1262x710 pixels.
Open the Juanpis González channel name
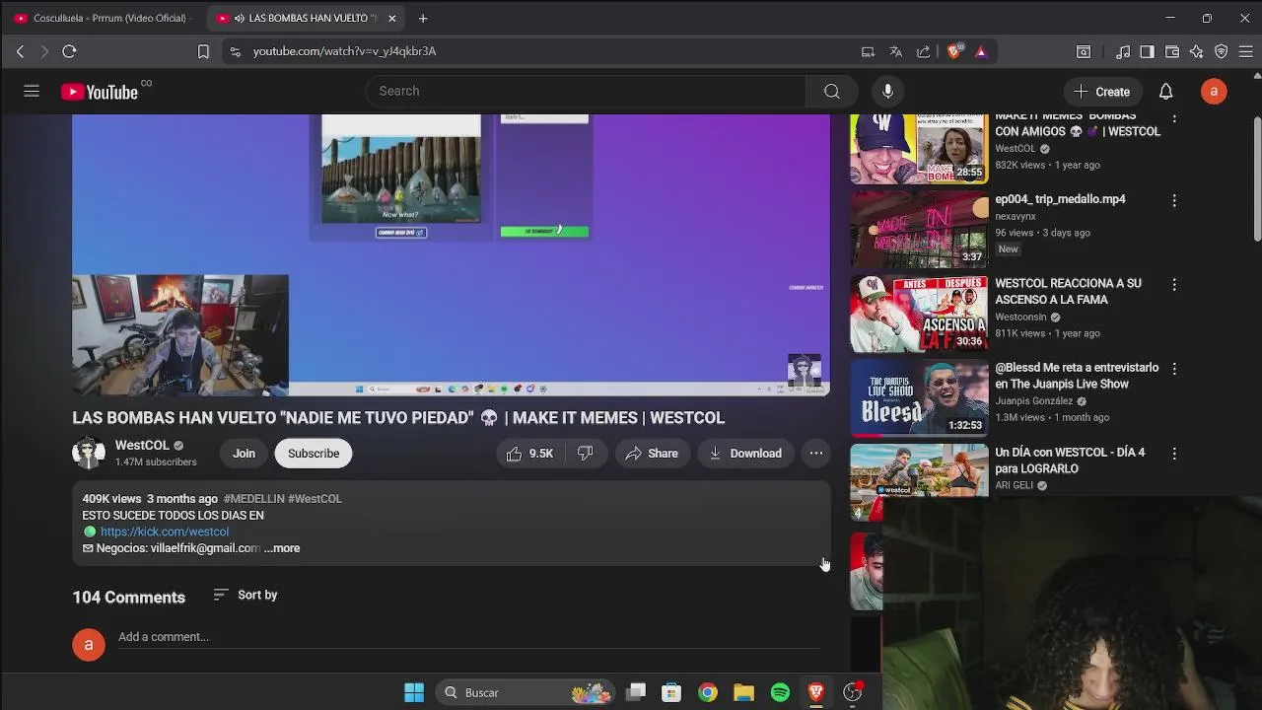(x=1033, y=401)
